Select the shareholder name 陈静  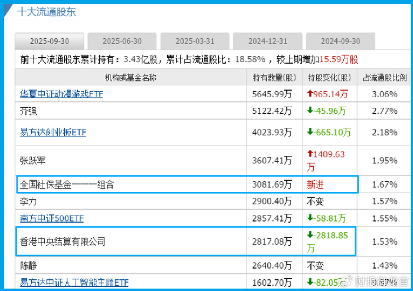28,266
